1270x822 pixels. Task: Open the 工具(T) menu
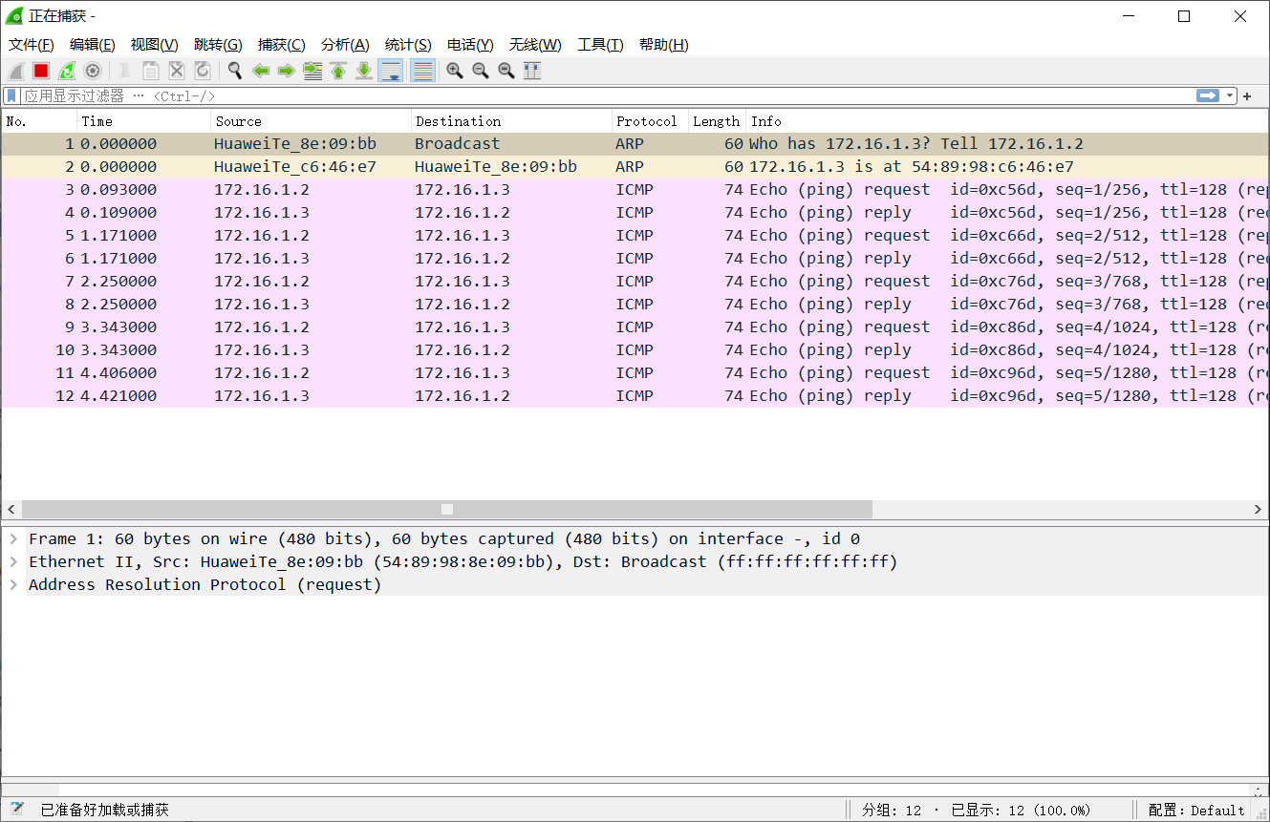[600, 45]
